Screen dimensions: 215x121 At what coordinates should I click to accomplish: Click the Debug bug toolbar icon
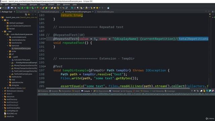click(x=22, y=8)
